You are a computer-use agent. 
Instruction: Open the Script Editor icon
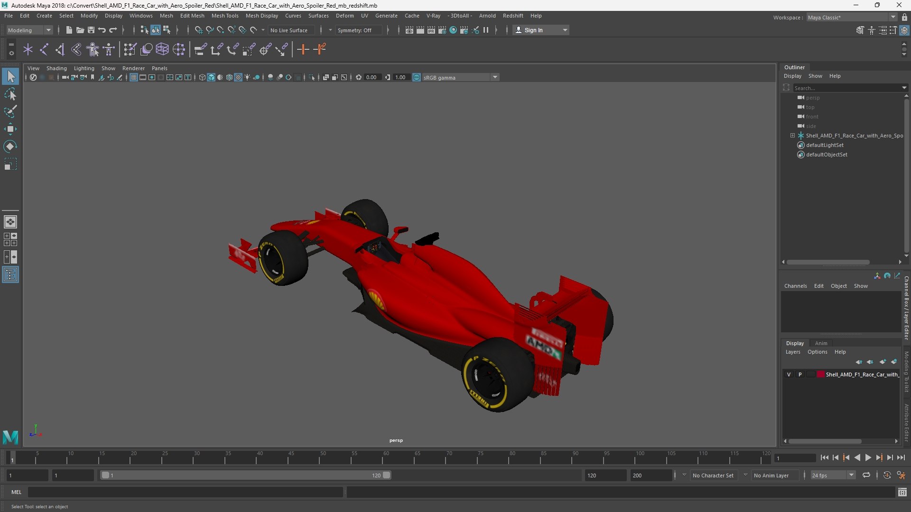coord(902,493)
